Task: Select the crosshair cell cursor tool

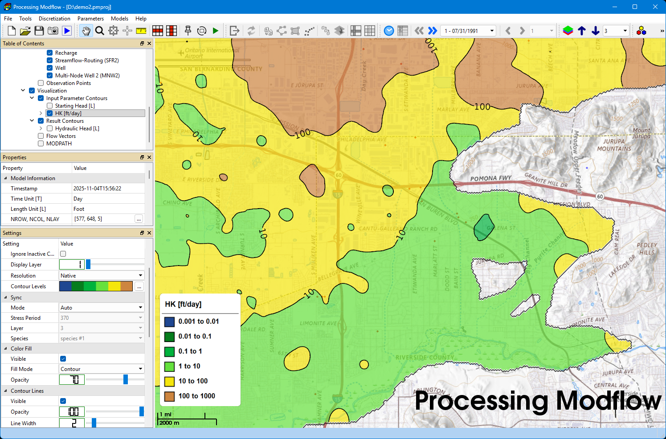Action: [x=127, y=31]
